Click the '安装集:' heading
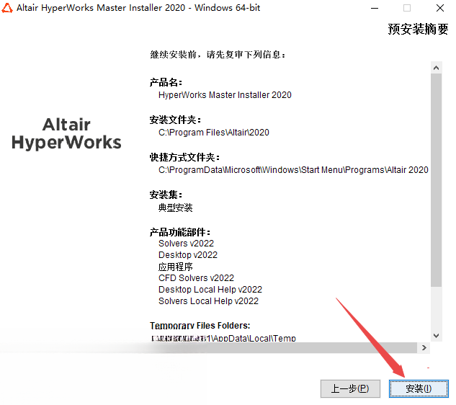456x405 pixels. coord(166,195)
